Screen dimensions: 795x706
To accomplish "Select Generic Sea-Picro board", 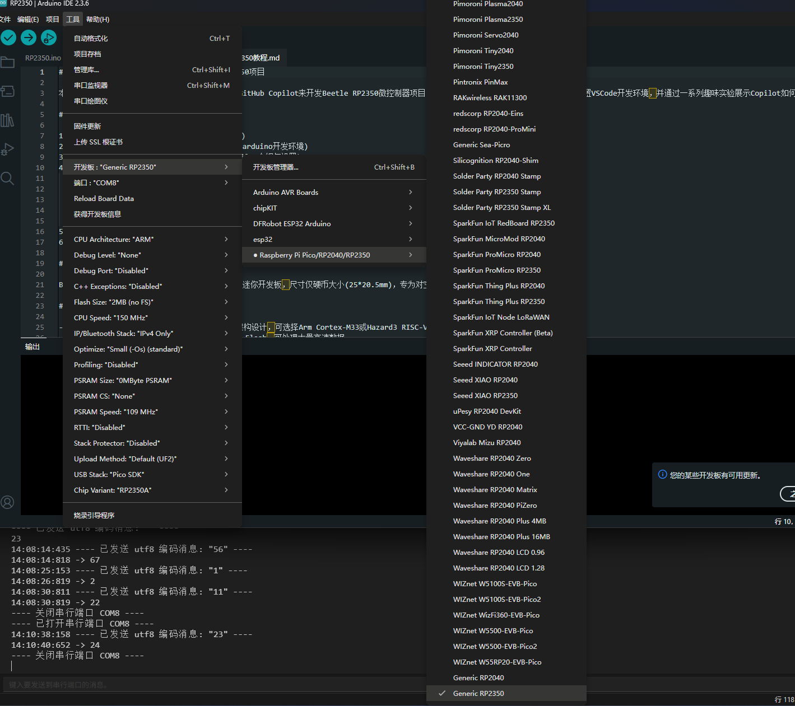I will 506,144.
